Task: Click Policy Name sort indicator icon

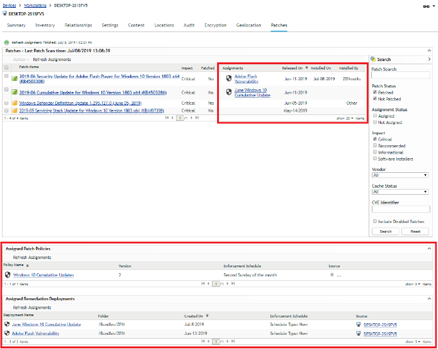Action: [28, 265]
